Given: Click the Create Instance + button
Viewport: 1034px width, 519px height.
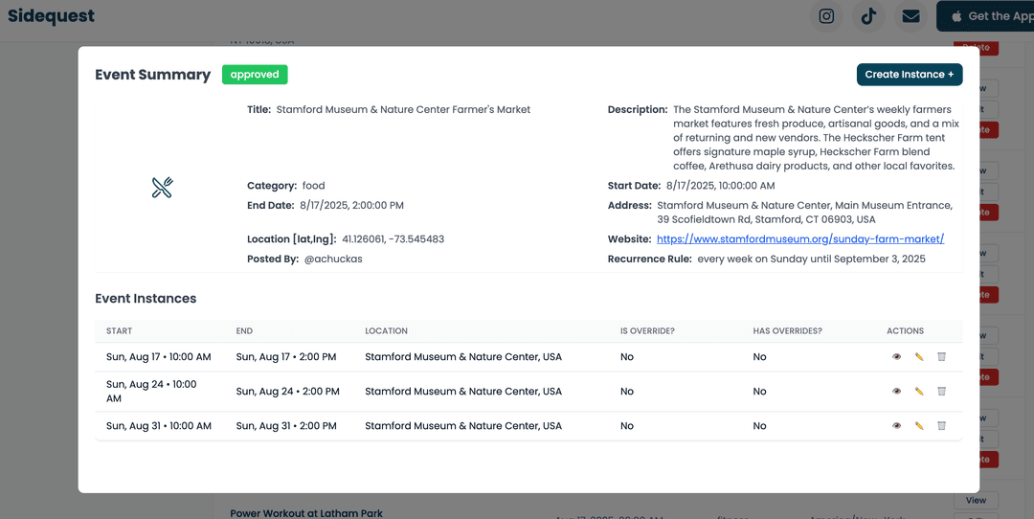Looking at the screenshot, I should point(910,75).
